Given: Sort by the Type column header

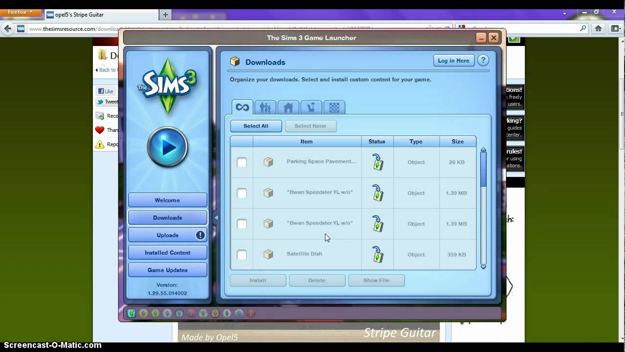Looking at the screenshot, I should tap(416, 141).
